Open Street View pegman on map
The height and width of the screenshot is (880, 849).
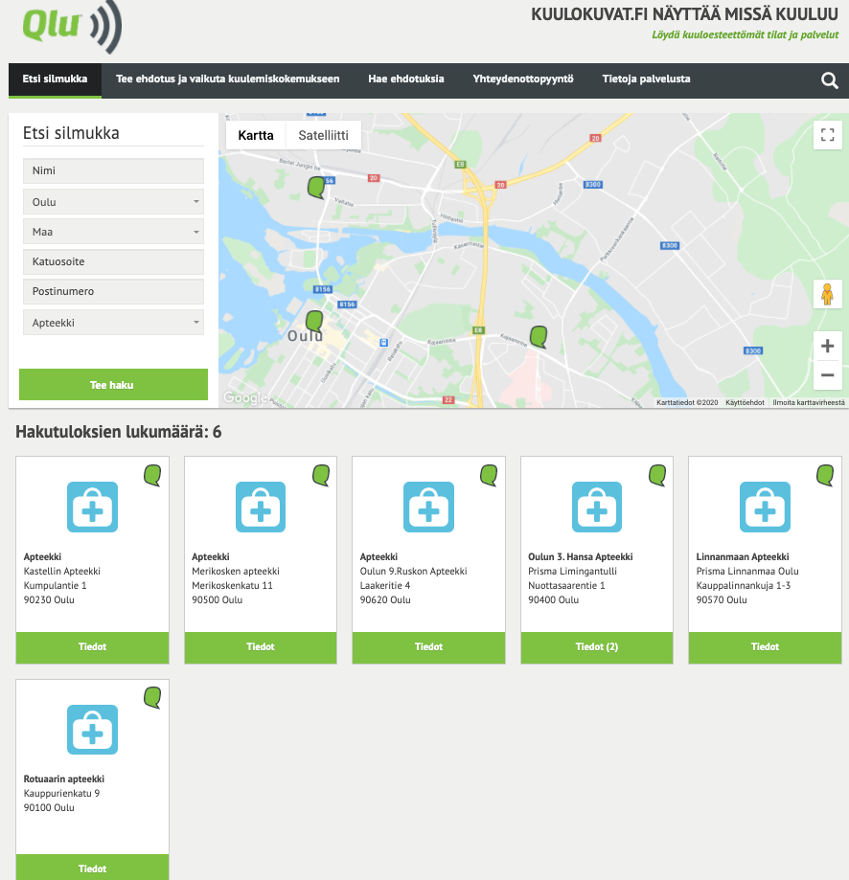click(x=827, y=294)
